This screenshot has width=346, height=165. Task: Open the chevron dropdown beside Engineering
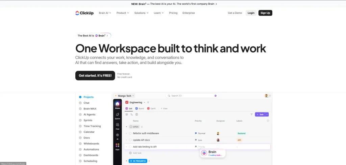point(145,102)
